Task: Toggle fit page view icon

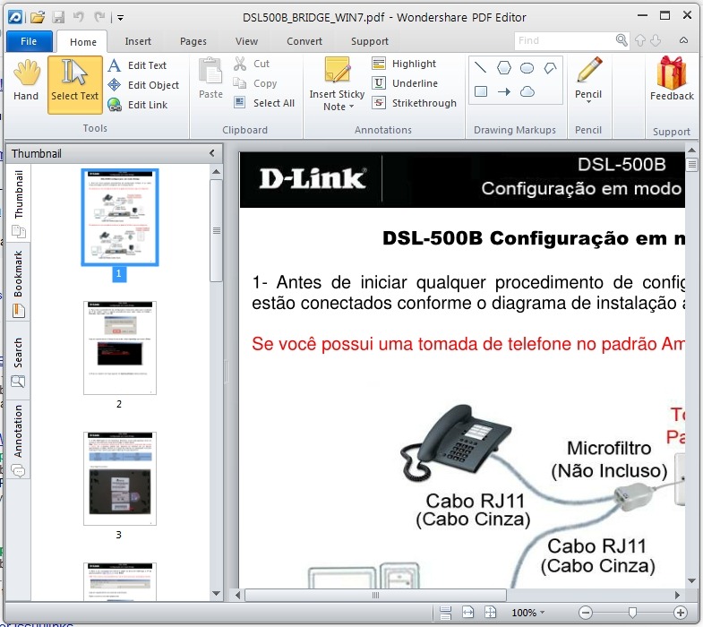Action: point(490,612)
